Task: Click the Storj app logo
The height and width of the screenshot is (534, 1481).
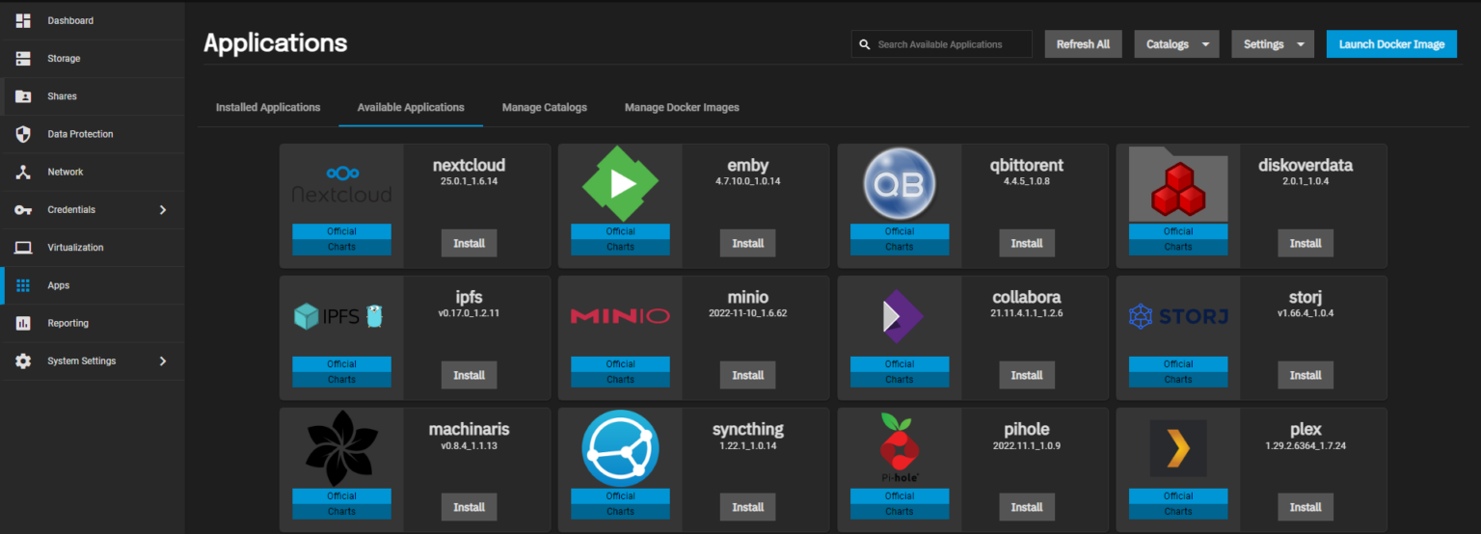Action: (x=1177, y=315)
